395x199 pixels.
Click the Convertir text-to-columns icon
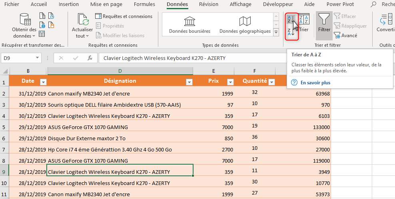pyautogui.click(x=386, y=20)
